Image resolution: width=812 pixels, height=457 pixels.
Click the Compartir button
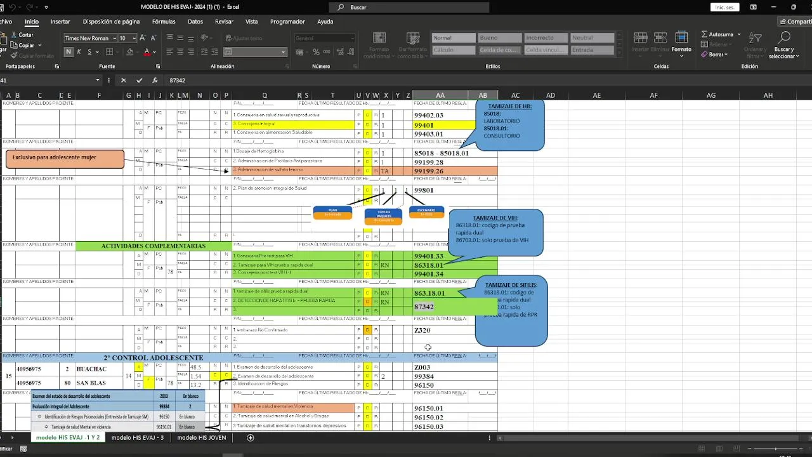pyautogui.click(x=796, y=22)
